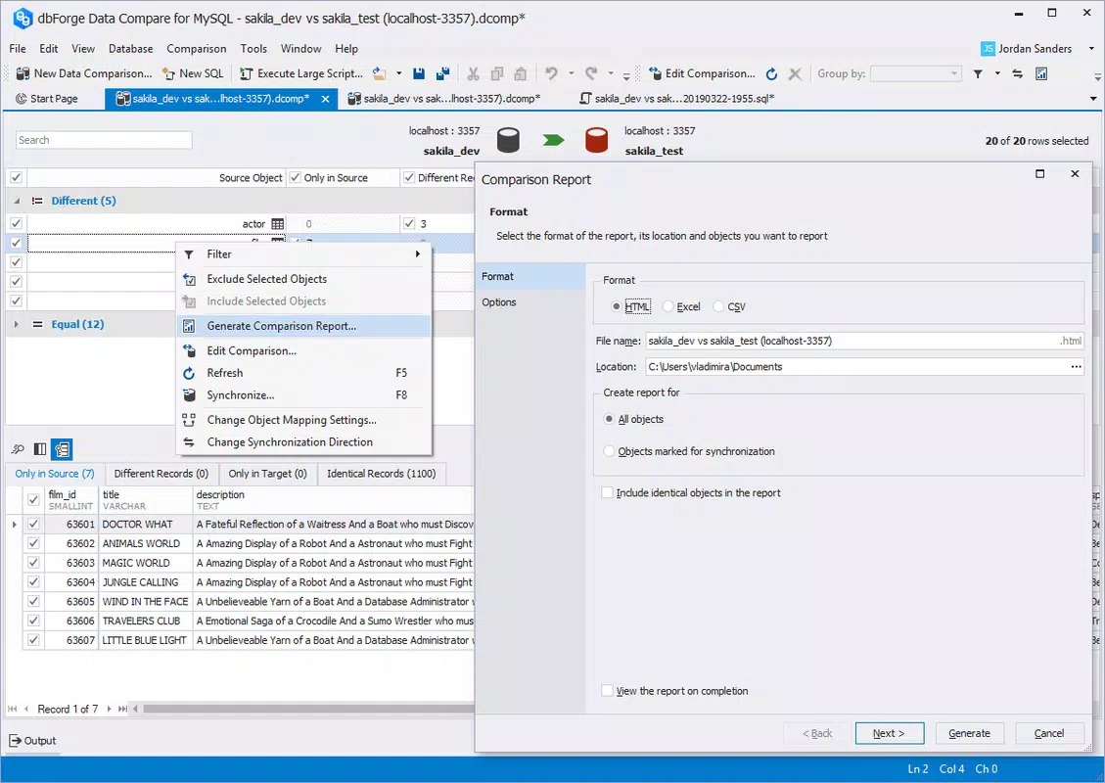Screen dimensions: 1105x783
Task: Choose Generate Comparison Report from the context menu
Action: [x=303, y=326]
